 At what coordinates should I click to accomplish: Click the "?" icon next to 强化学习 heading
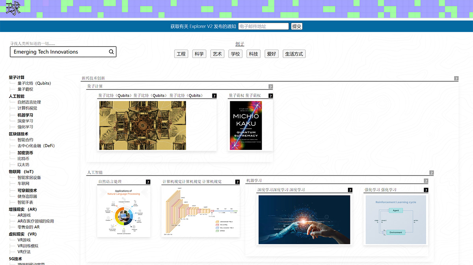pyautogui.click(x=426, y=190)
